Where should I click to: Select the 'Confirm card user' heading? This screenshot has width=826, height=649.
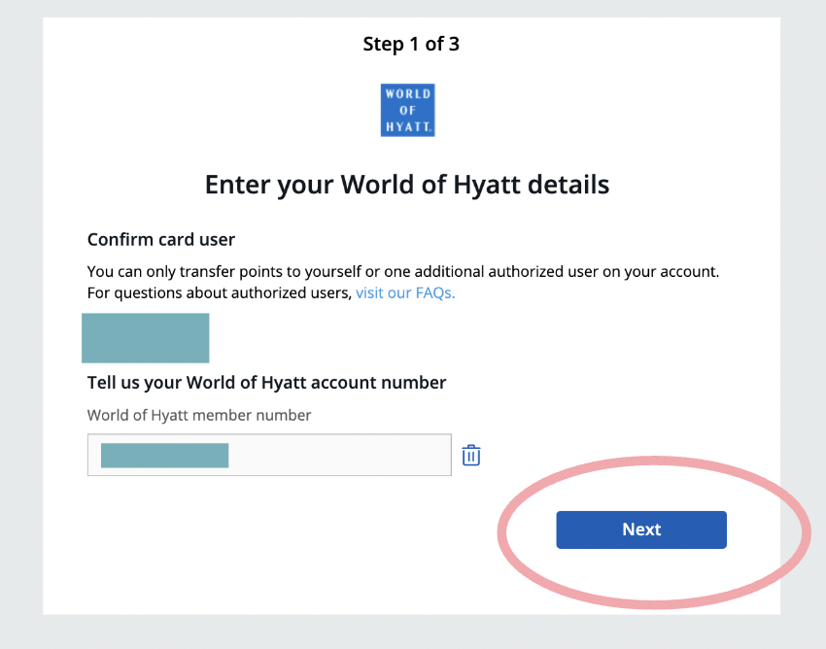tap(161, 239)
